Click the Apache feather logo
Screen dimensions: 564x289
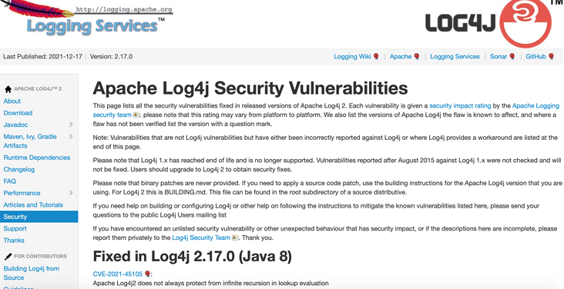[x=37, y=9]
